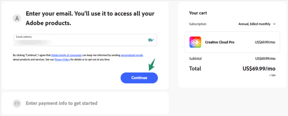Click the green envelope checkmark icon

151,40
